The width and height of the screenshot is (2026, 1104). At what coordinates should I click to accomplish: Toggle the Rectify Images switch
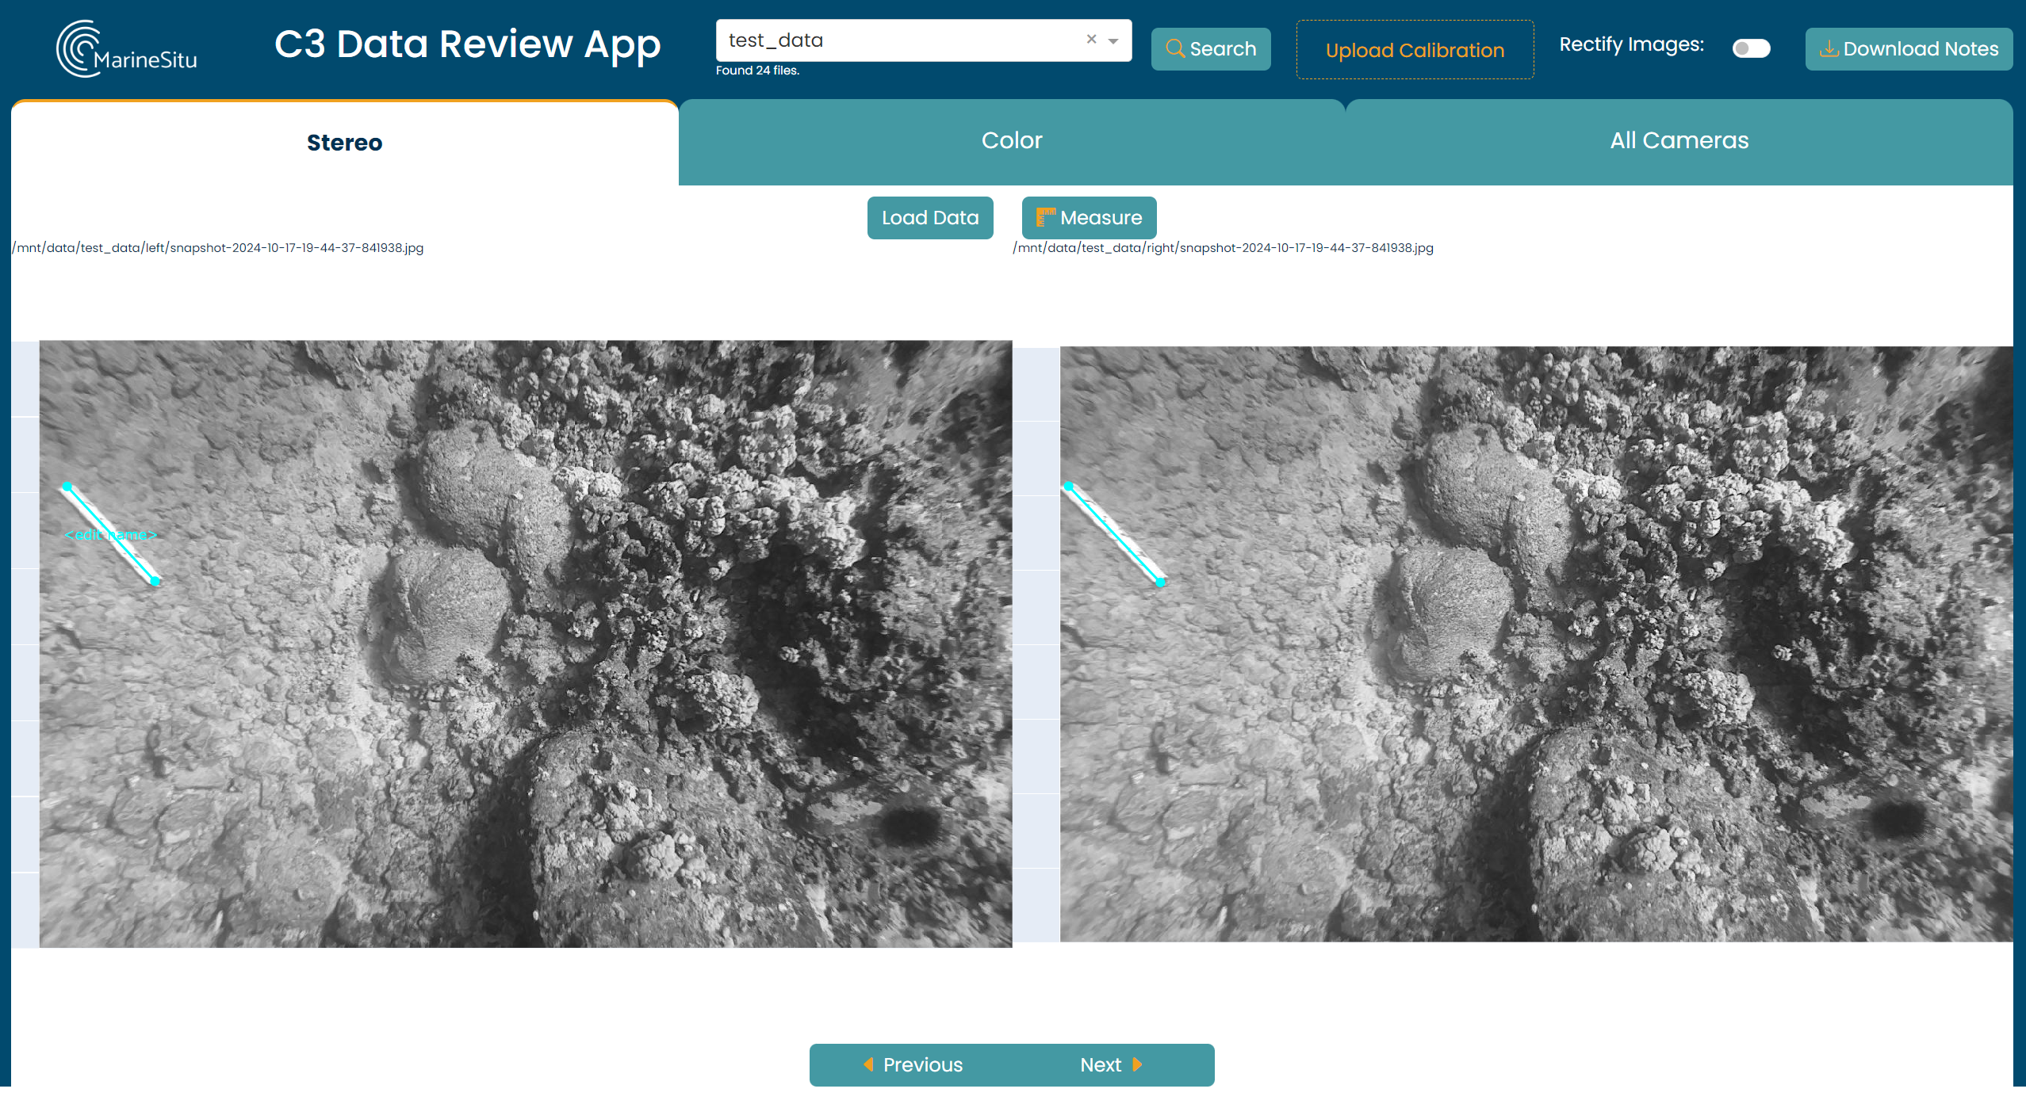coord(1750,49)
